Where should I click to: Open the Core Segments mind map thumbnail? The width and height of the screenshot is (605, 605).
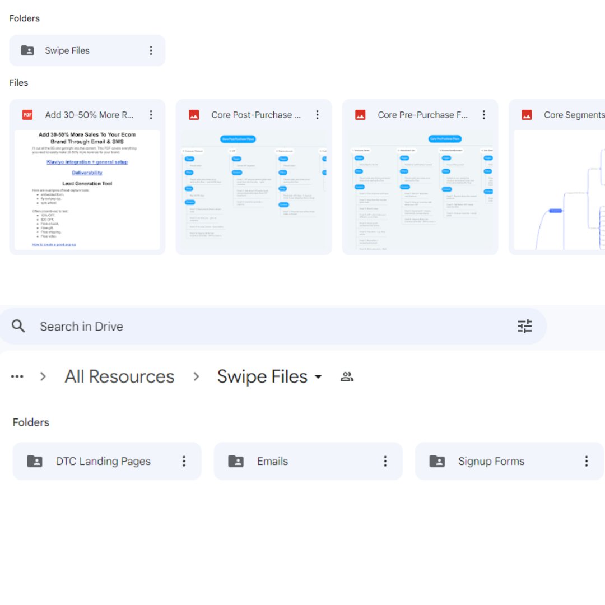[560, 190]
